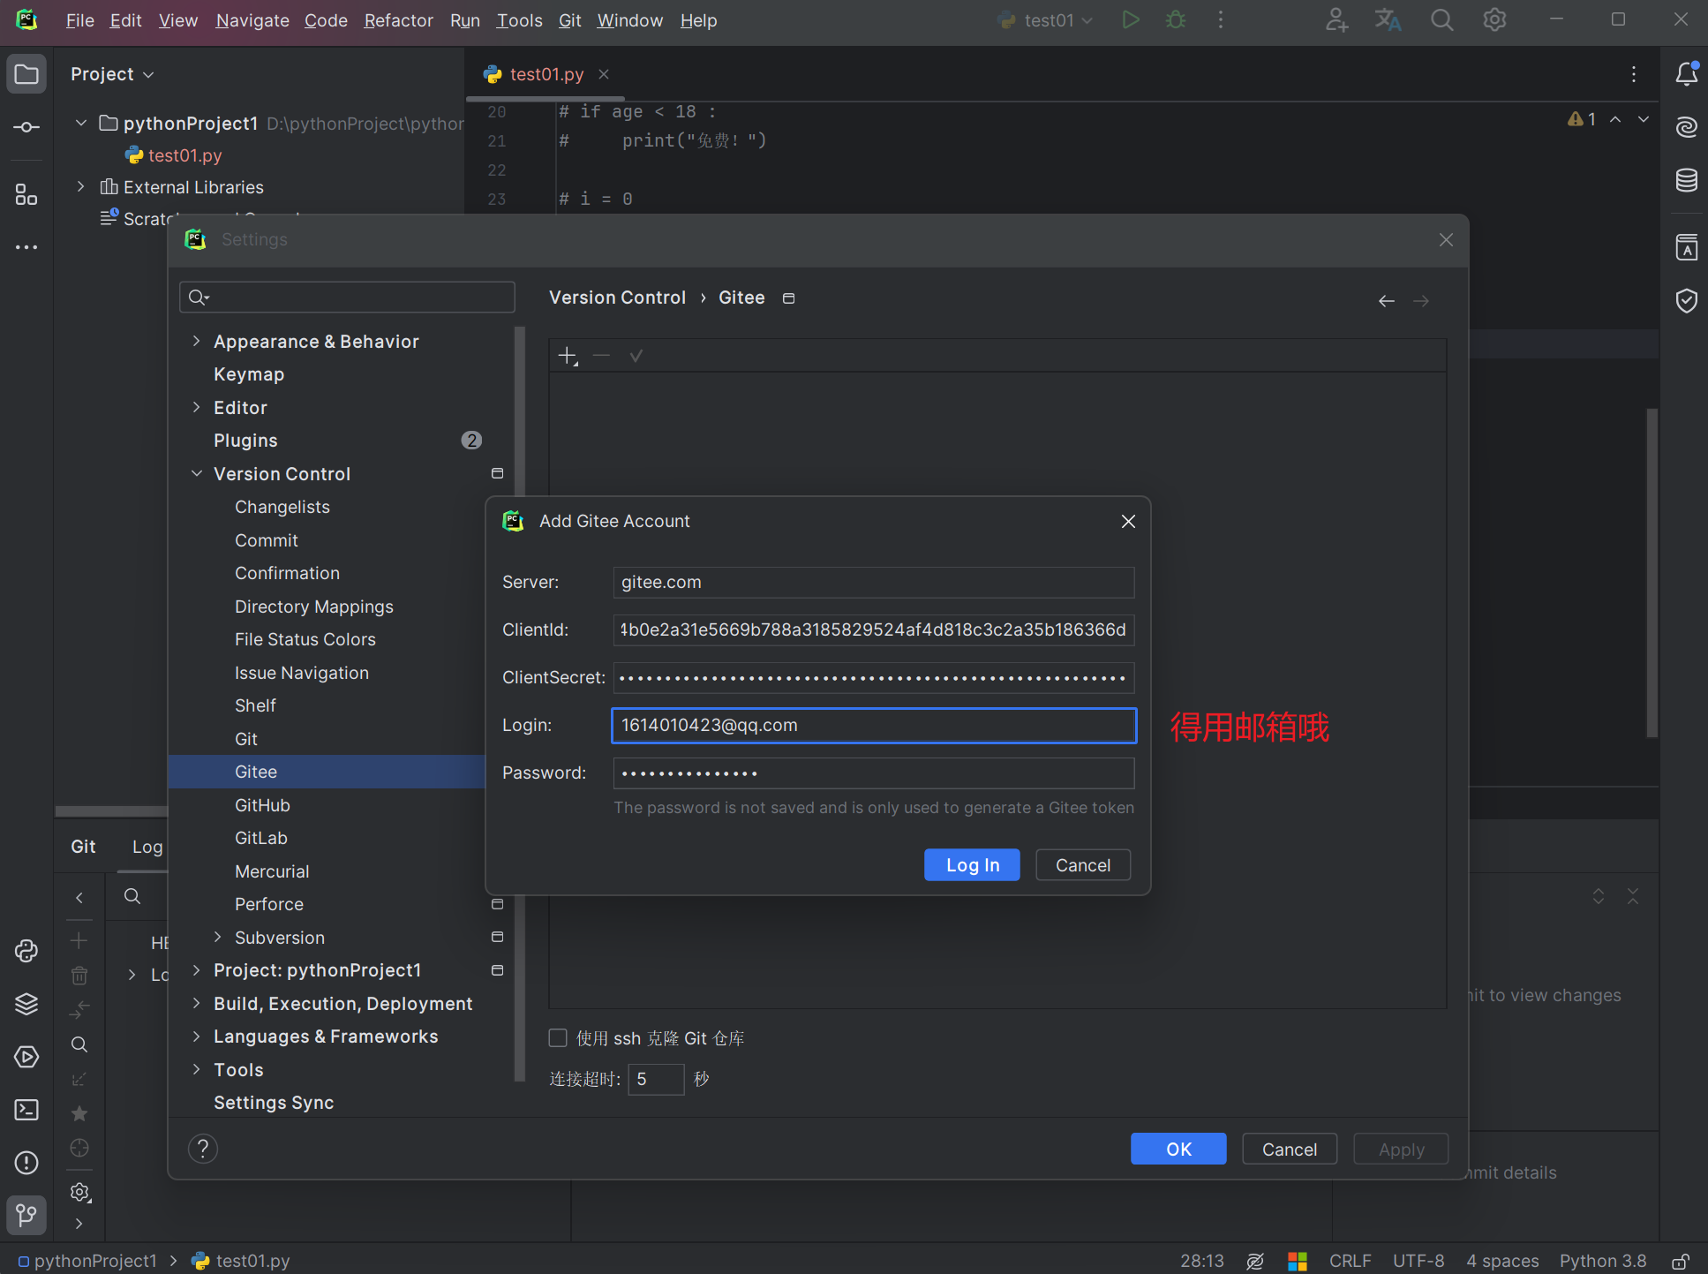Select Keymap in settings tree
1708x1274 pixels.
249,374
